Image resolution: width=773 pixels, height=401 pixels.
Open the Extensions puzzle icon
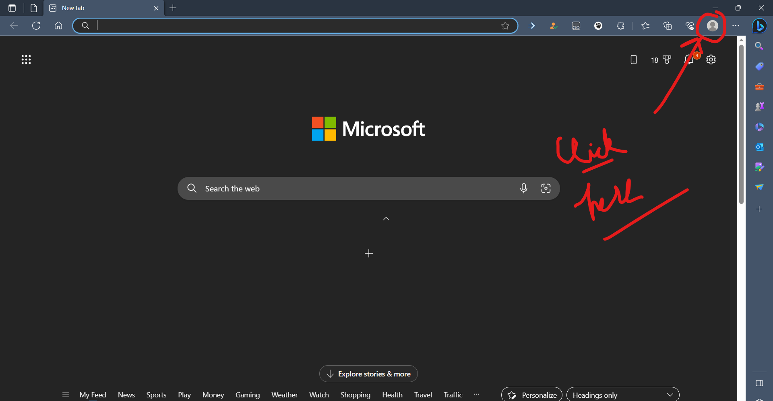tap(620, 26)
